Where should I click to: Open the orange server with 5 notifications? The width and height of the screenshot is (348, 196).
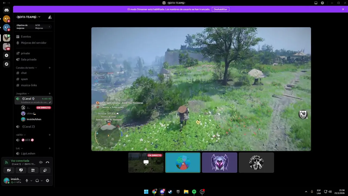(7, 19)
